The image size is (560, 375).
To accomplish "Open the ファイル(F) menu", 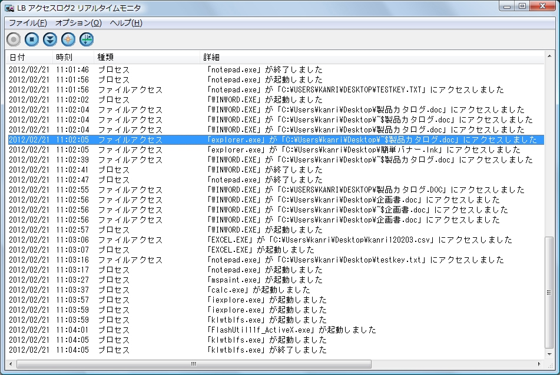I will point(28,23).
